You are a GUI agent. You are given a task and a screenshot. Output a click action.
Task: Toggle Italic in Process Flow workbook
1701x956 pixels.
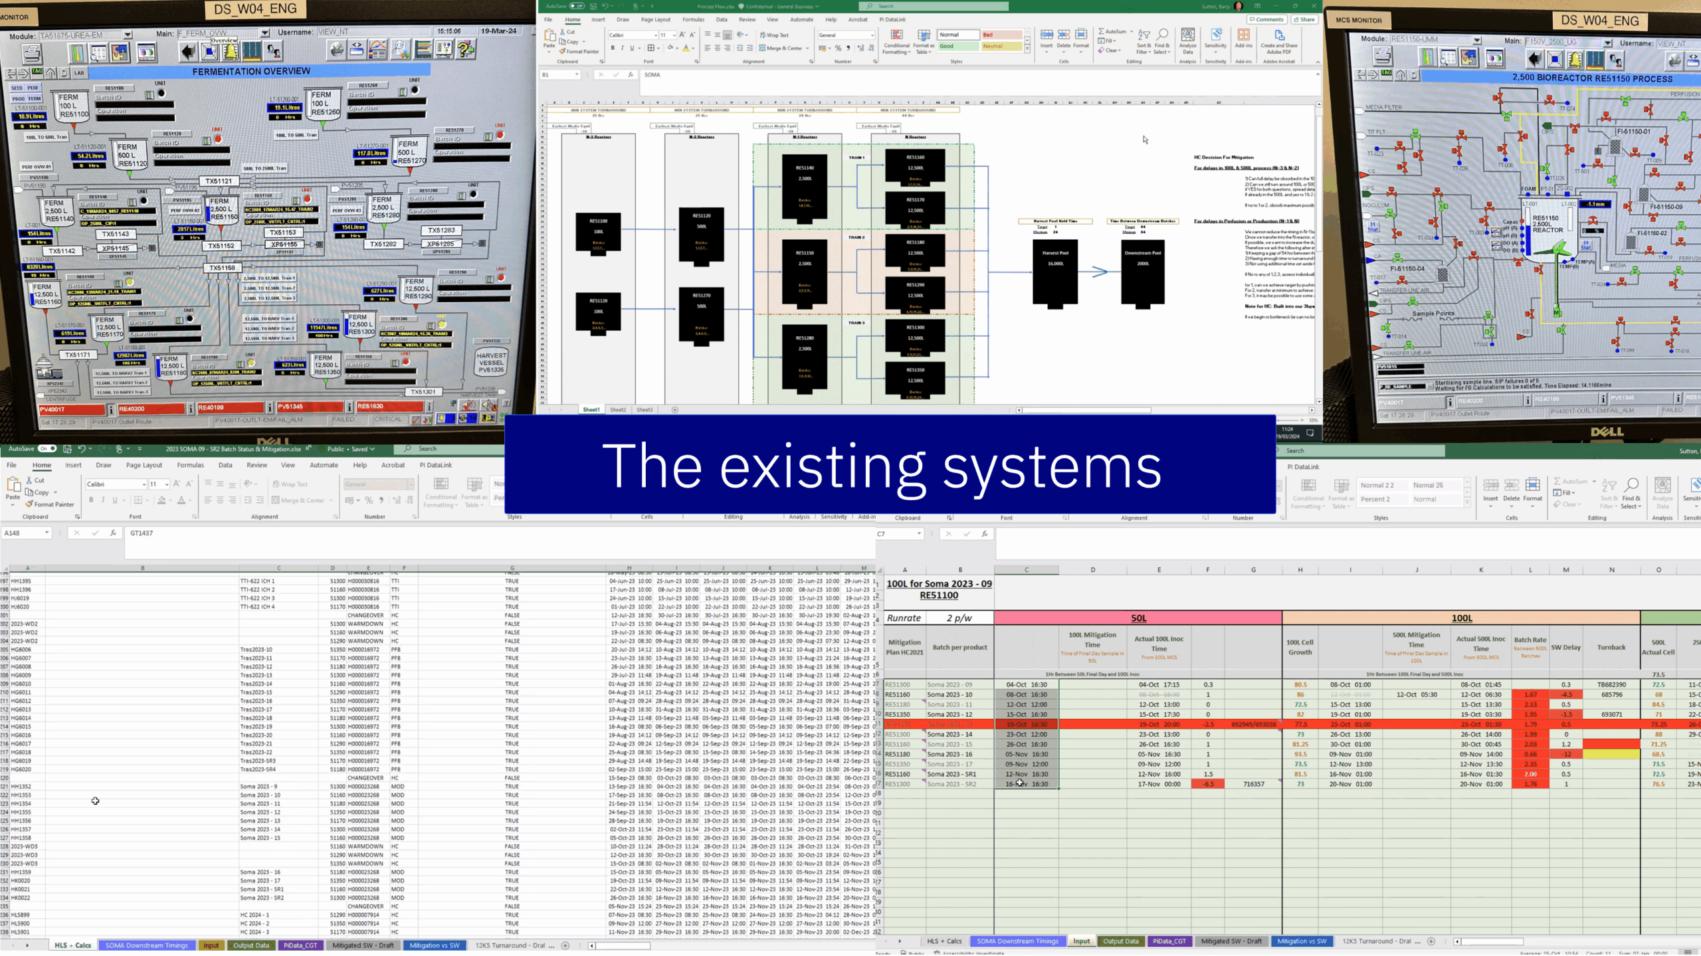[622, 48]
